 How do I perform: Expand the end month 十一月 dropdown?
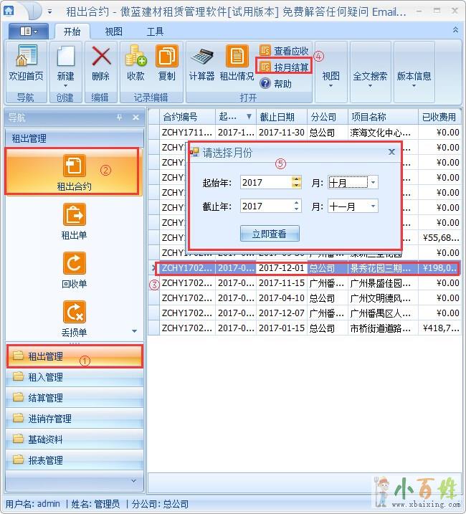click(374, 206)
